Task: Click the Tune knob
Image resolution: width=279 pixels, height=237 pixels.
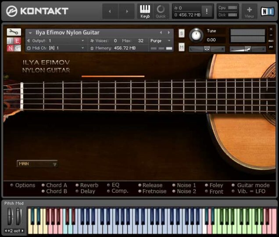Action: point(196,35)
